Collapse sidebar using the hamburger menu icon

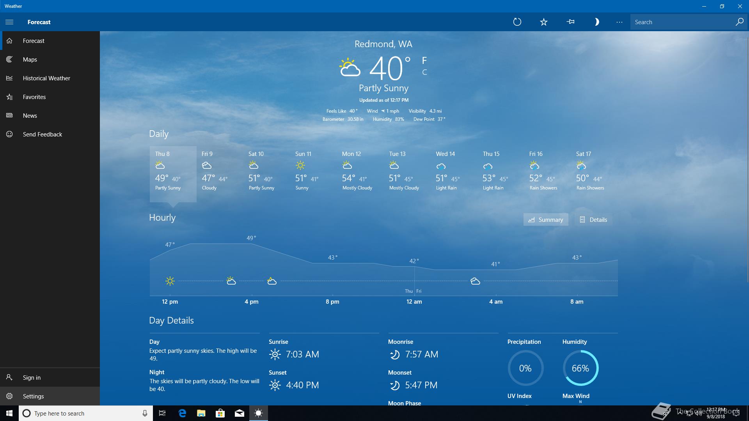[x=9, y=22]
